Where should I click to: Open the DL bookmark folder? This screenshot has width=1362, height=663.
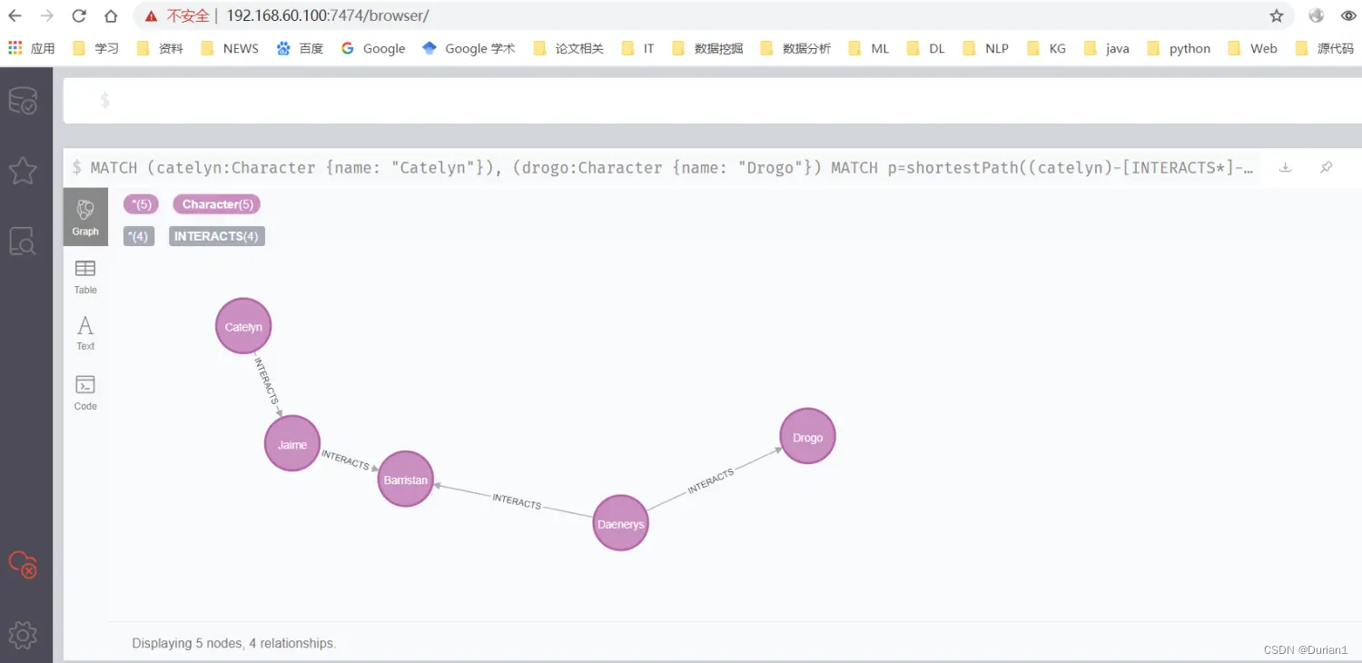pos(926,48)
